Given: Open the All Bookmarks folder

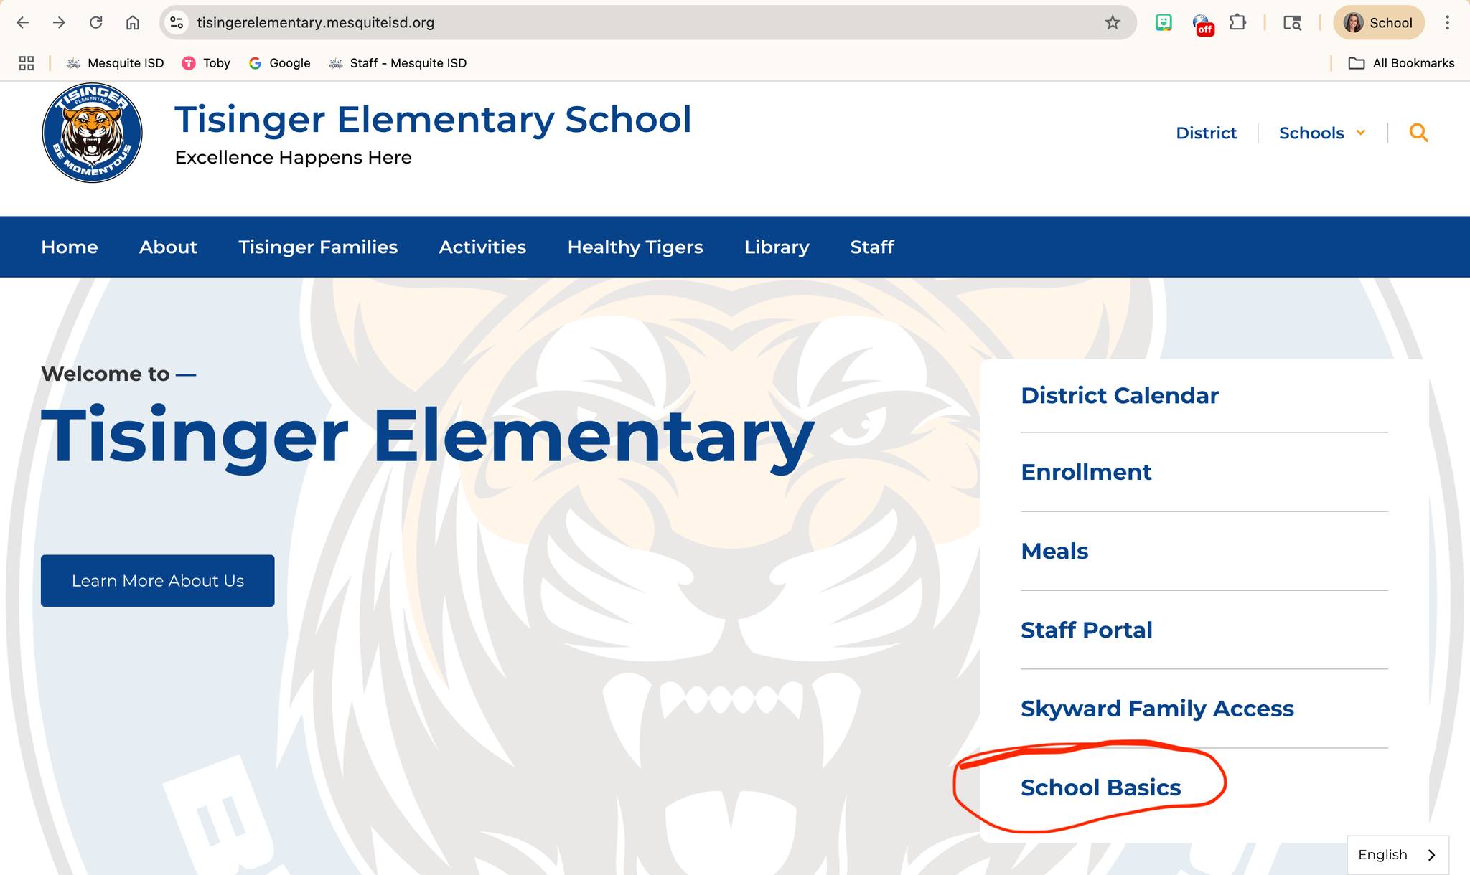Looking at the screenshot, I should pos(1401,63).
